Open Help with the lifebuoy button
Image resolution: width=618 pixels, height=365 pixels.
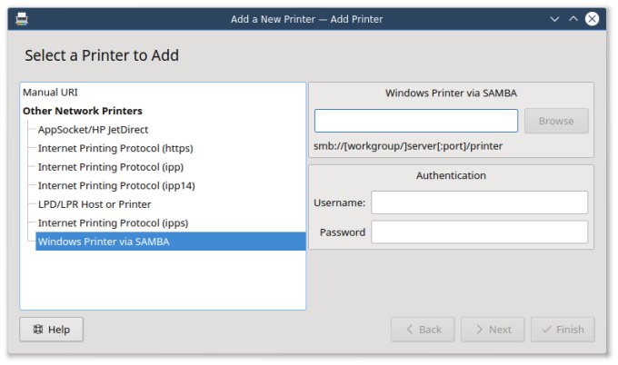[51, 329]
